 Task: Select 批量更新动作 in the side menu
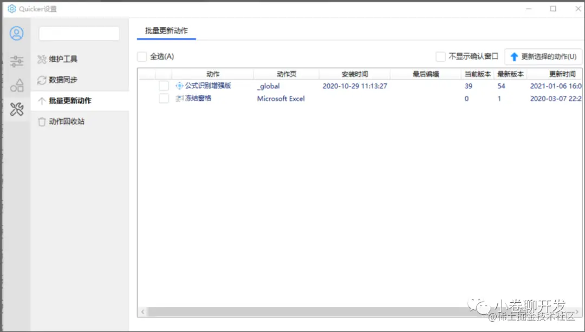click(x=80, y=101)
